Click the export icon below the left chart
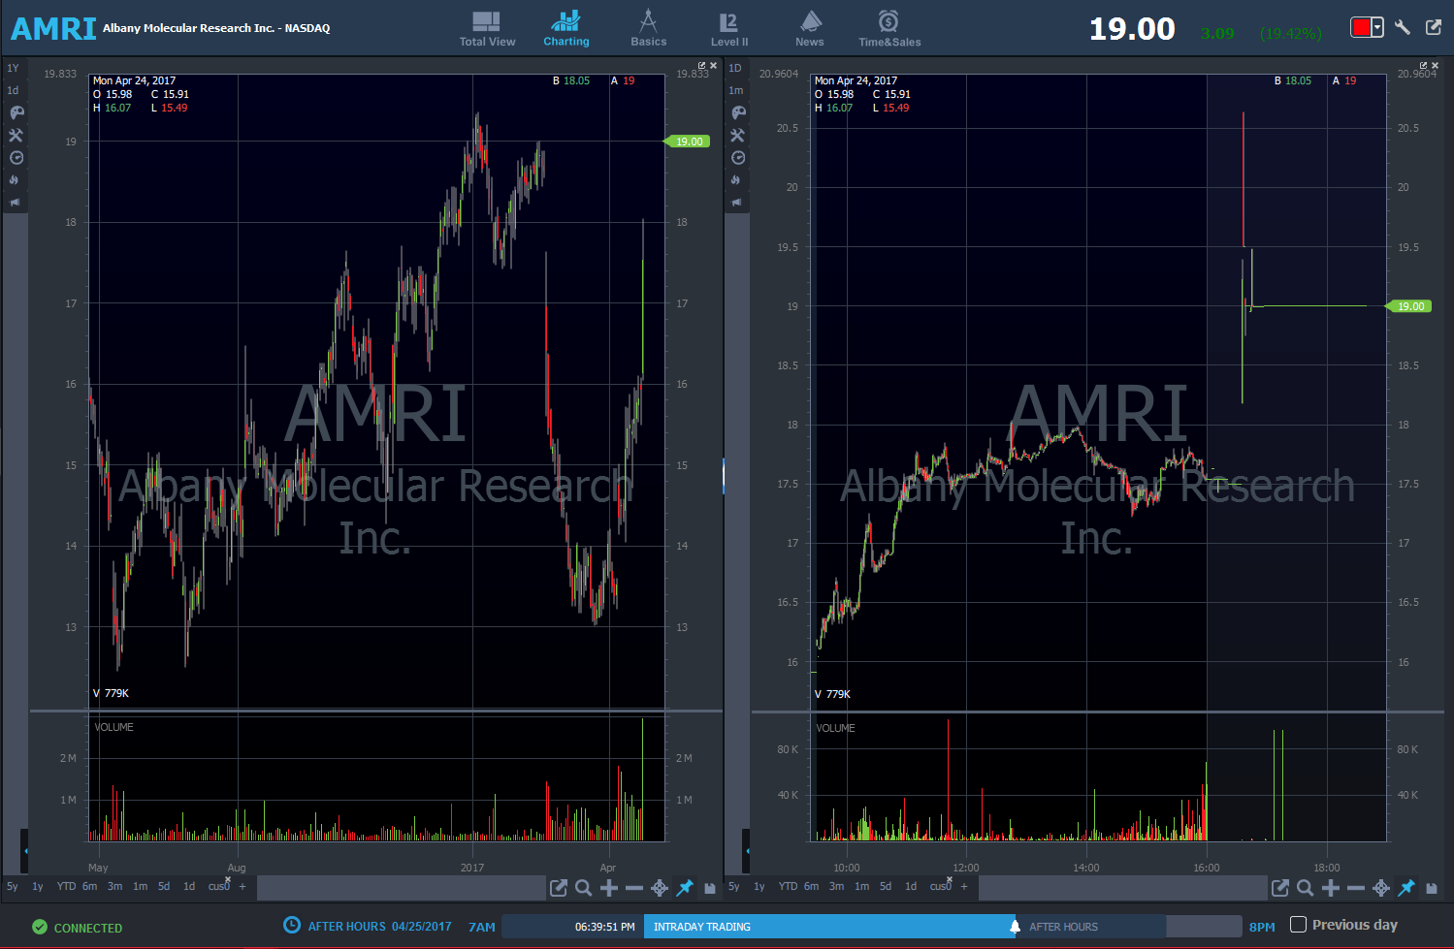 559,888
